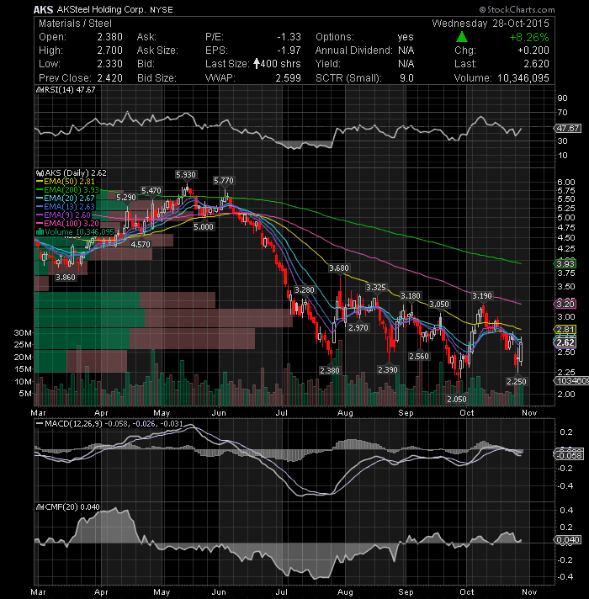Viewport: 589px width, 599px height.
Task: Click the 2.970 price annotation
Action: pos(358,328)
